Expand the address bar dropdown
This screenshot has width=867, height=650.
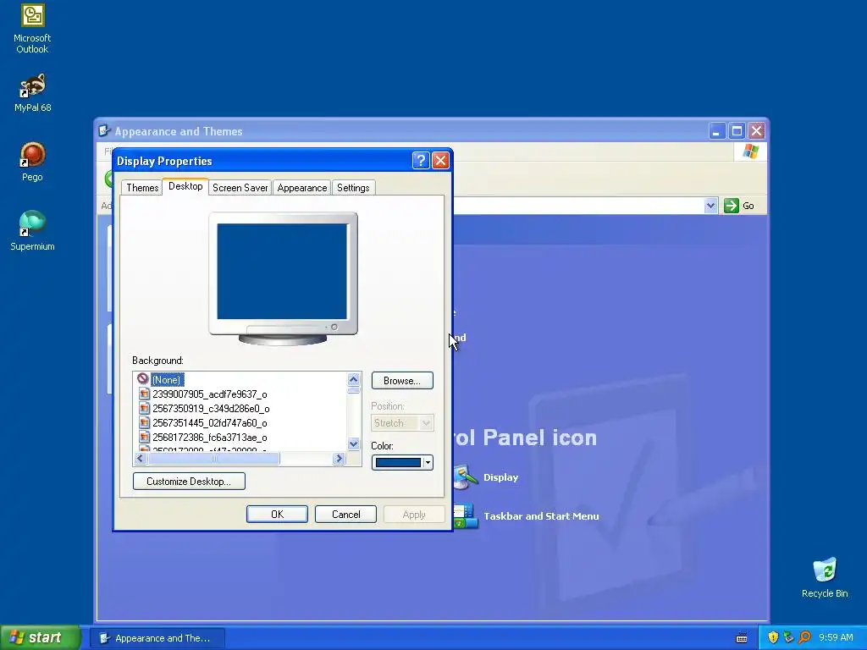click(x=710, y=206)
